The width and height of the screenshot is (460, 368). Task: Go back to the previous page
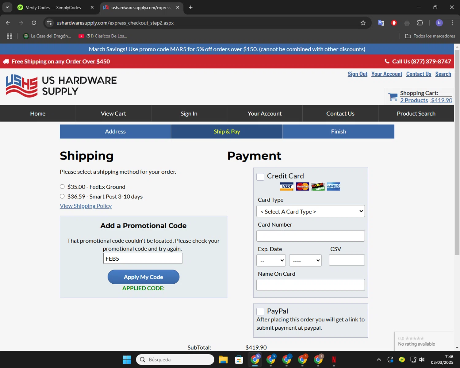(8, 23)
